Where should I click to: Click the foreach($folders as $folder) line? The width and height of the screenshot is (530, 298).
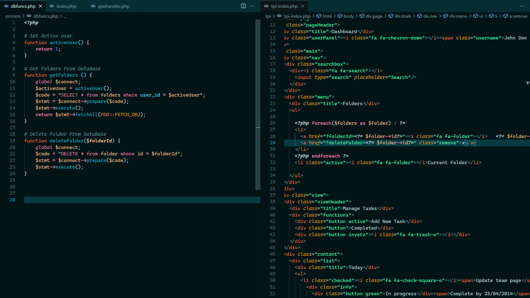[x=350, y=123]
